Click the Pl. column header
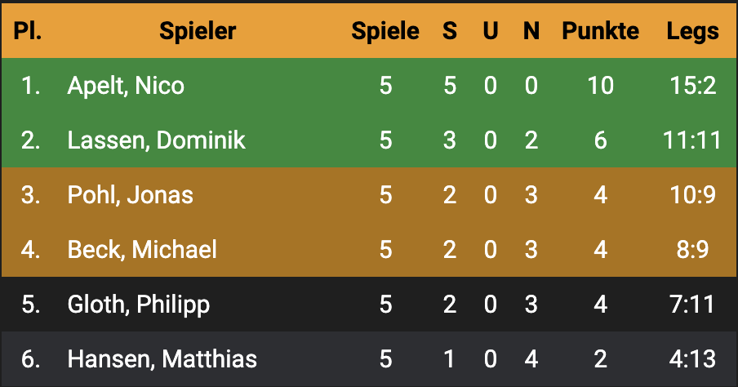738x387 pixels. click(28, 31)
